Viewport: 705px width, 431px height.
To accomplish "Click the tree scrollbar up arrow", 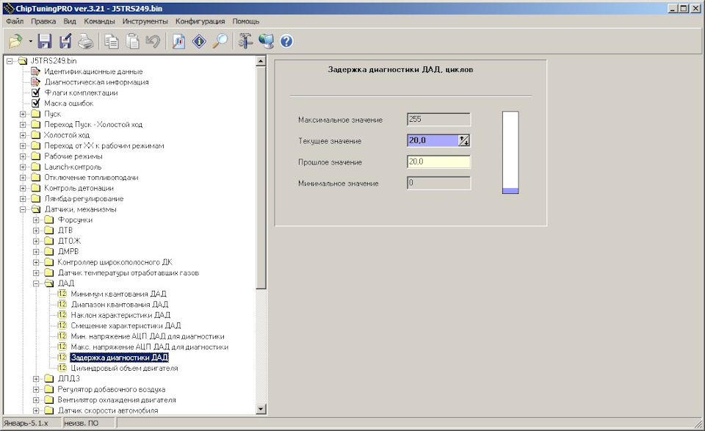I will point(261,61).
